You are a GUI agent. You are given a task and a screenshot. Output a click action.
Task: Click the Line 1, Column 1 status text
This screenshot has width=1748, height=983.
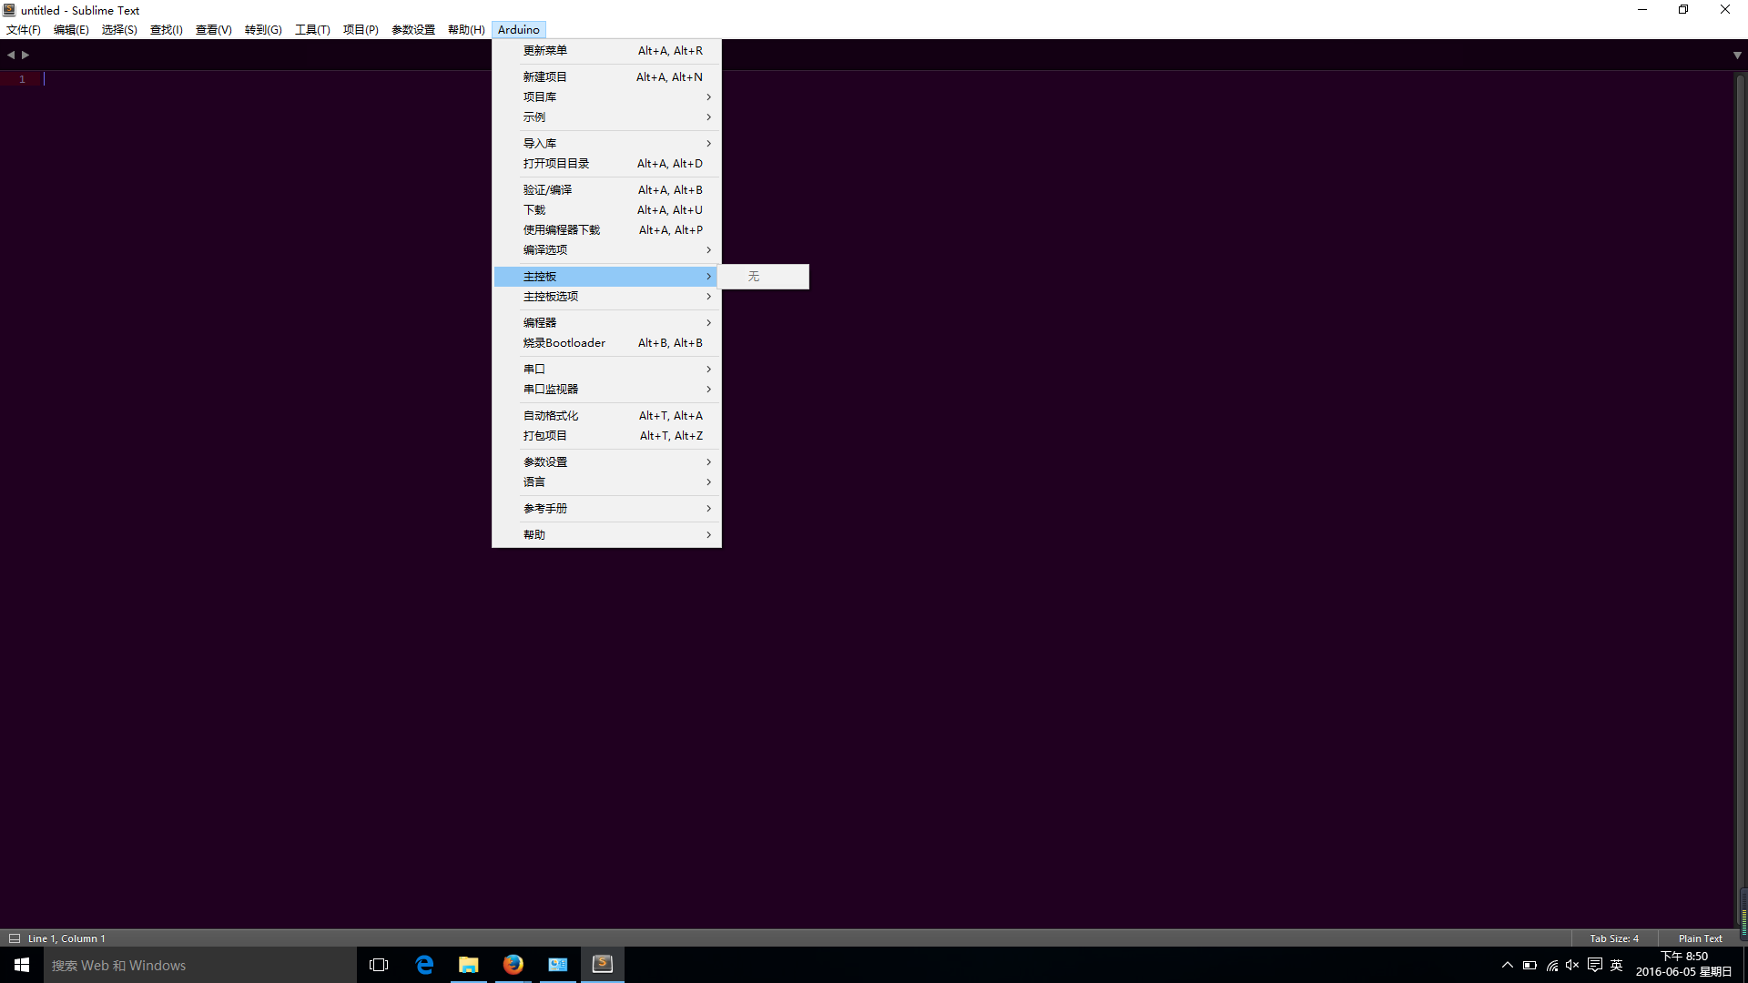click(x=66, y=938)
